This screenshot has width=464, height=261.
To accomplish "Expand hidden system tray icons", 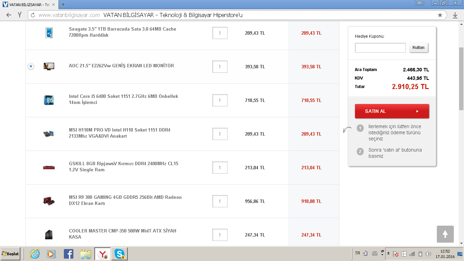I will tap(389, 254).
